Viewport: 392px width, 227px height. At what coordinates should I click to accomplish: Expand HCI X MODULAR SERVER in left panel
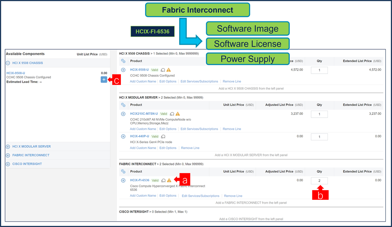pos(8,147)
